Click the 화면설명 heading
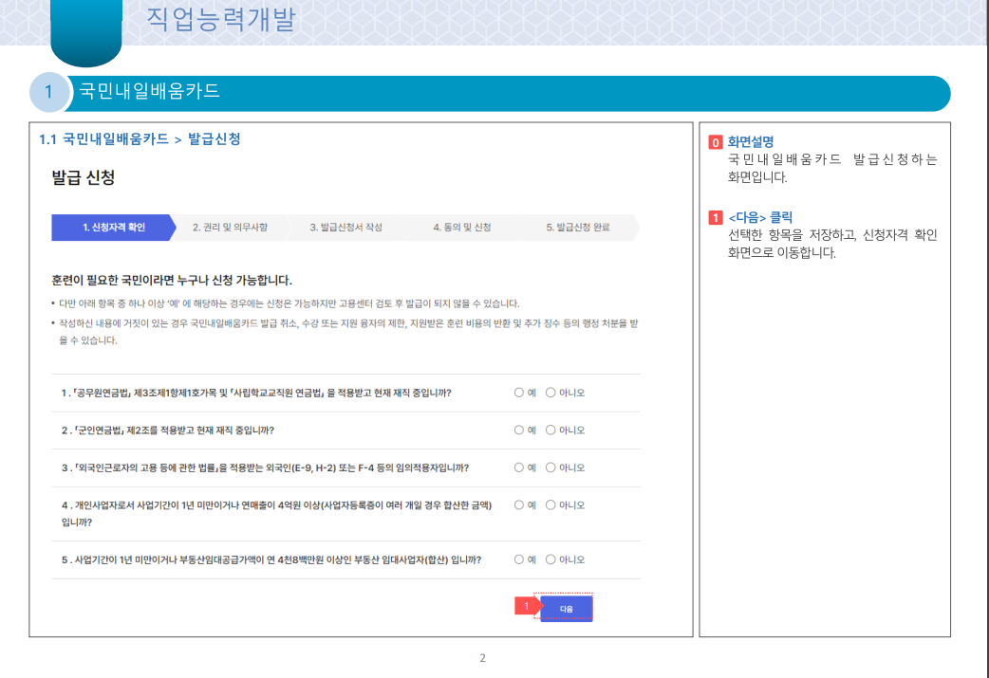Screen dimensions: 989x678 point(750,142)
